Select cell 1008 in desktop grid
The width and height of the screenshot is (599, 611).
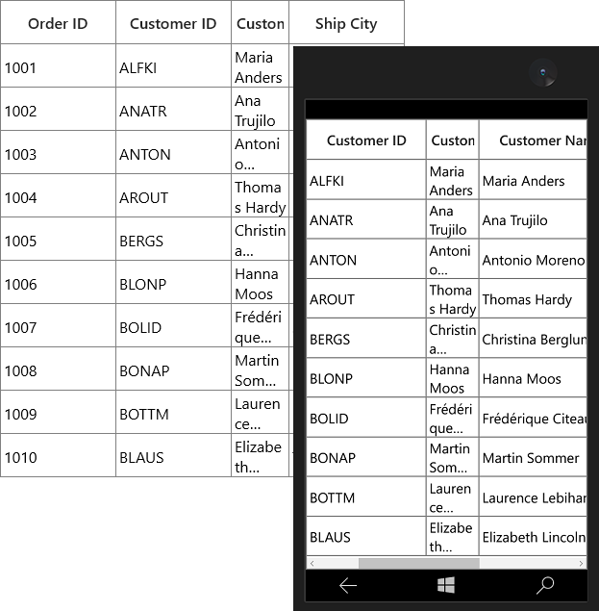[x=58, y=369]
